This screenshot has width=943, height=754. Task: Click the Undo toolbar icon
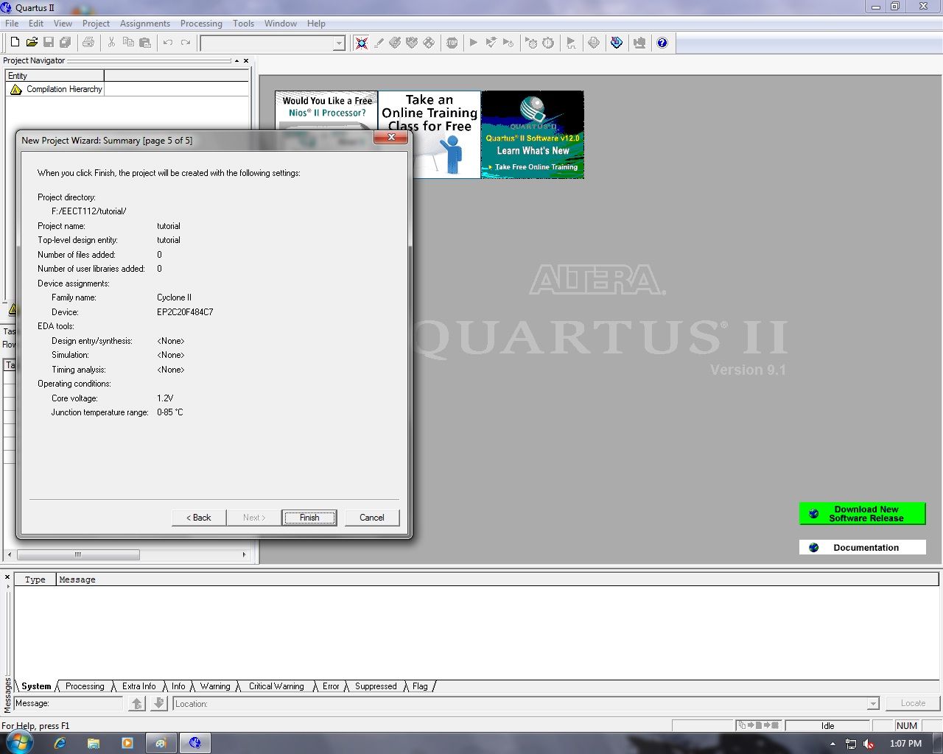pos(167,42)
